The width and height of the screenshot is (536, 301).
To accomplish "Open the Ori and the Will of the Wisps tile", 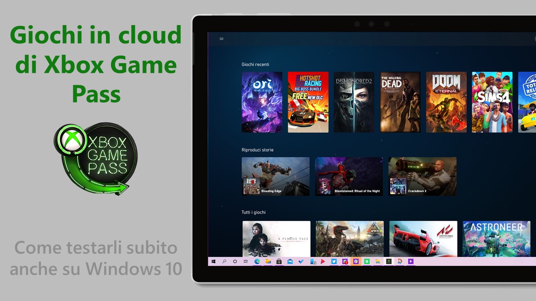I will 262,102.
